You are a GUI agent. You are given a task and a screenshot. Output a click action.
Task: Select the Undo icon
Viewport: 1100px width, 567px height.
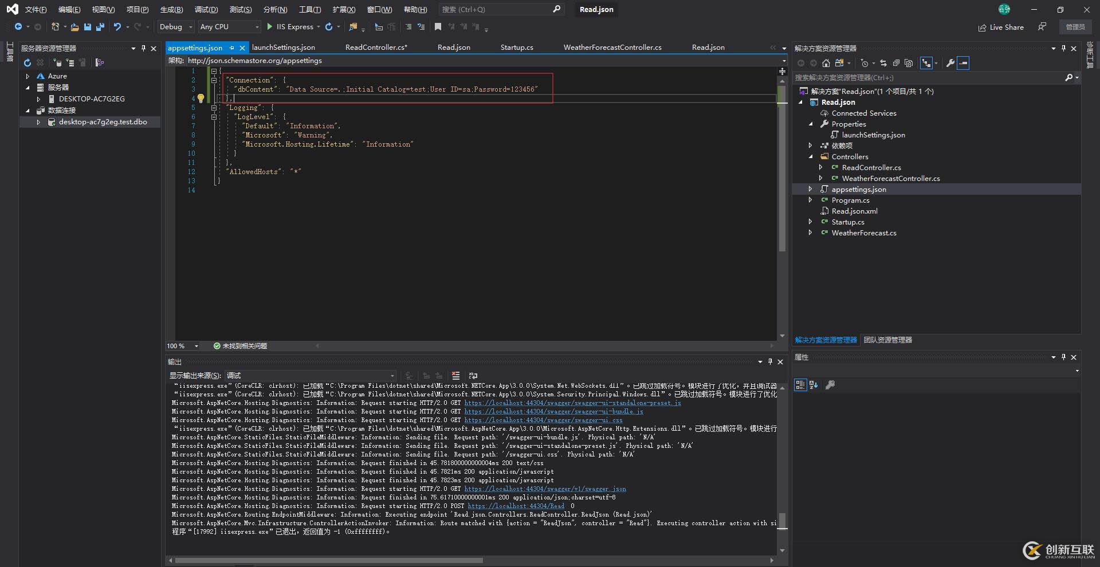tap(116, 27)
